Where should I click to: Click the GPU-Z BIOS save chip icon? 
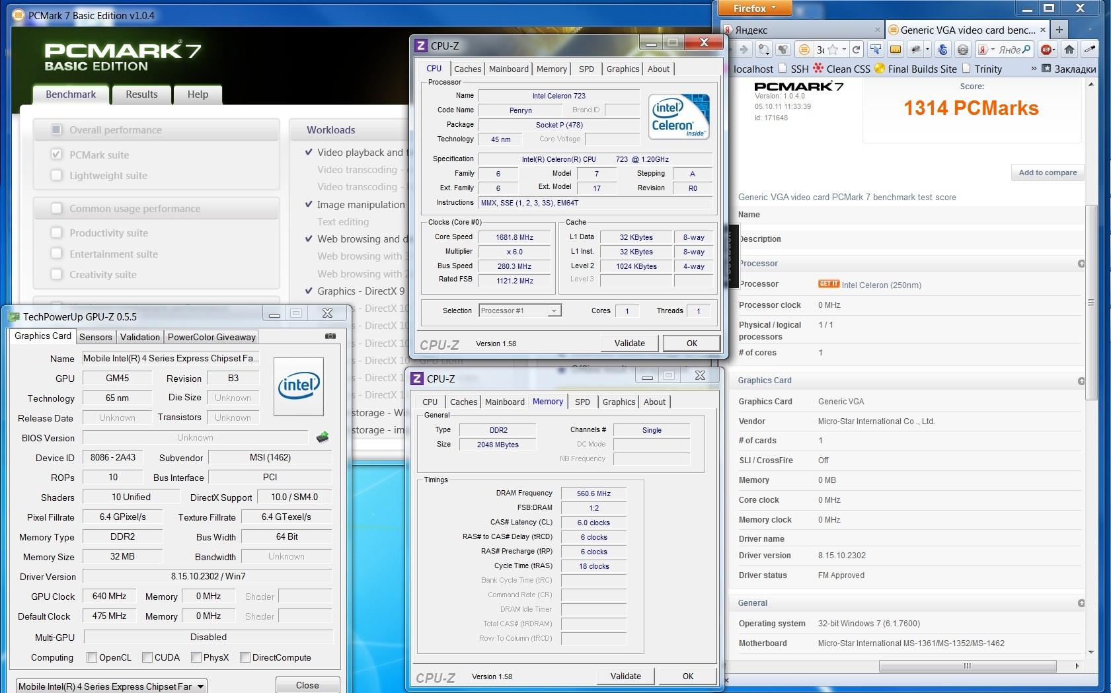click(x=323, y=437)
